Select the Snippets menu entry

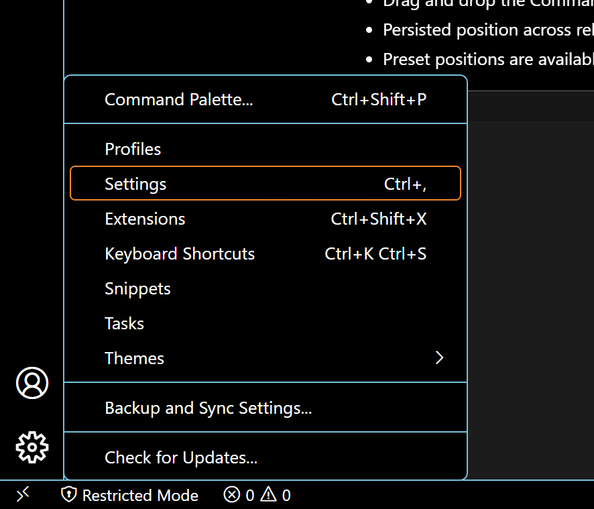[137, 288]
